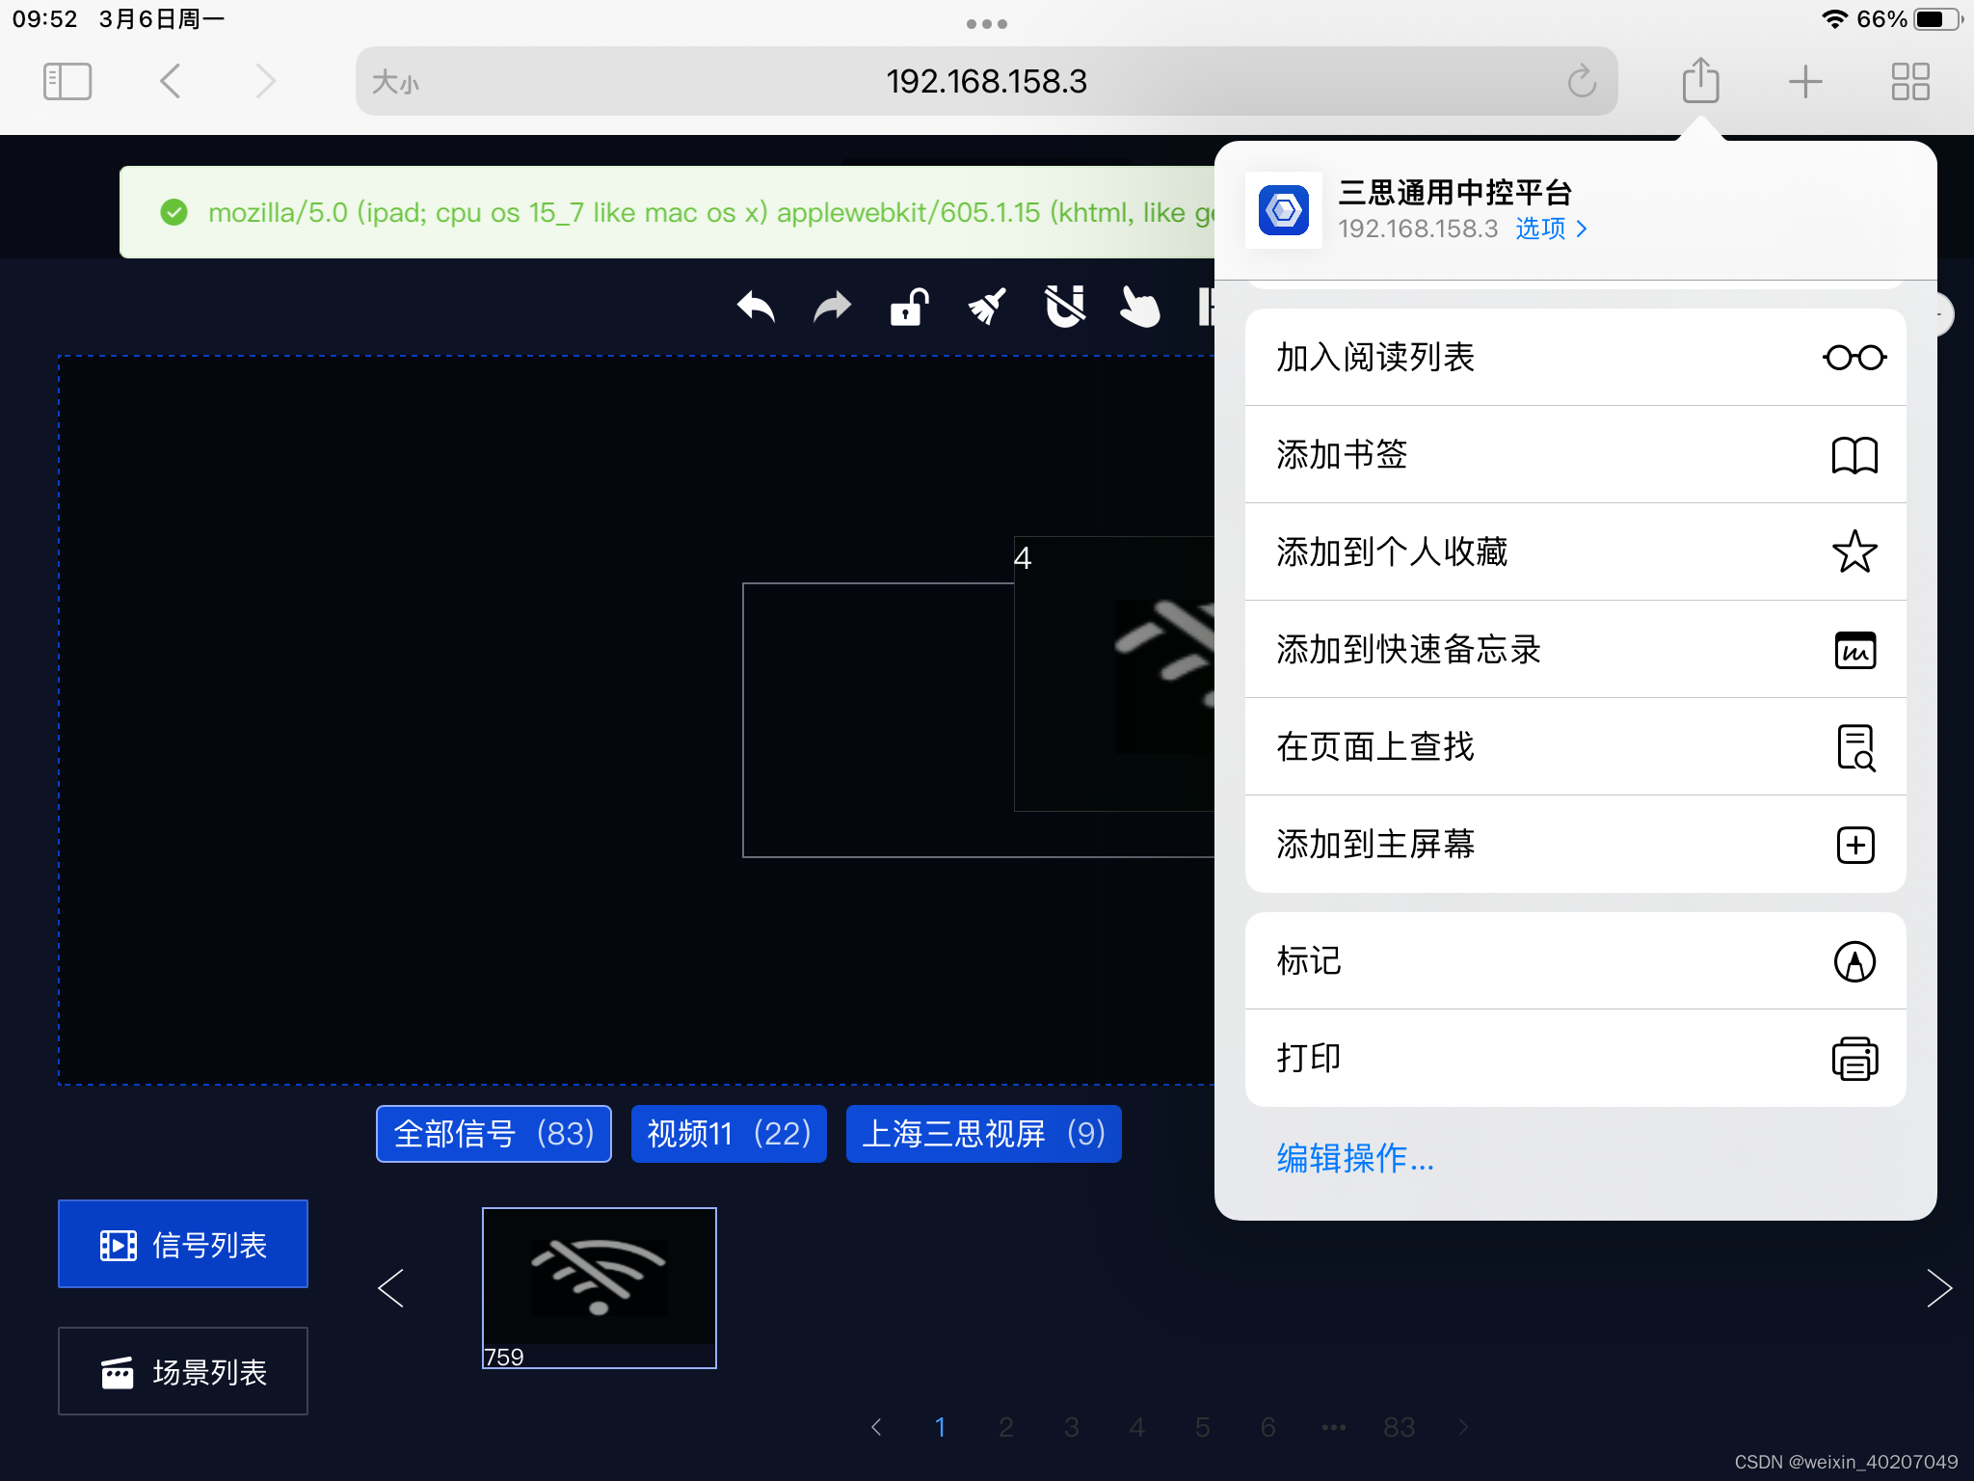Click the broom clear-all icon
The width and height of the screenshot is (1974, 1481).
[987, 309]
